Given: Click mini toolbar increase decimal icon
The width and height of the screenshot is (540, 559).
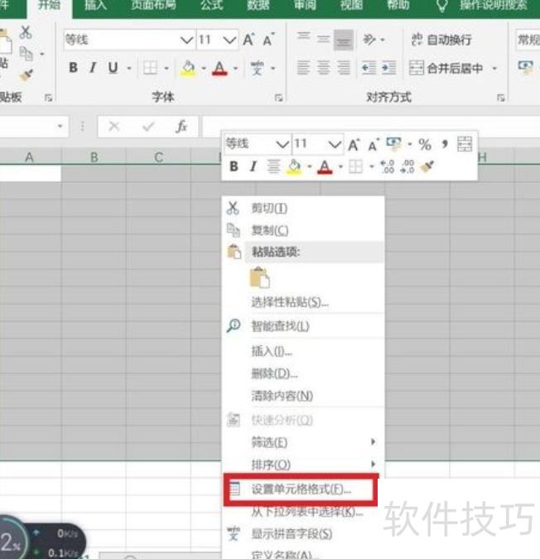Looking at the screenshot, I should [388, 166].
